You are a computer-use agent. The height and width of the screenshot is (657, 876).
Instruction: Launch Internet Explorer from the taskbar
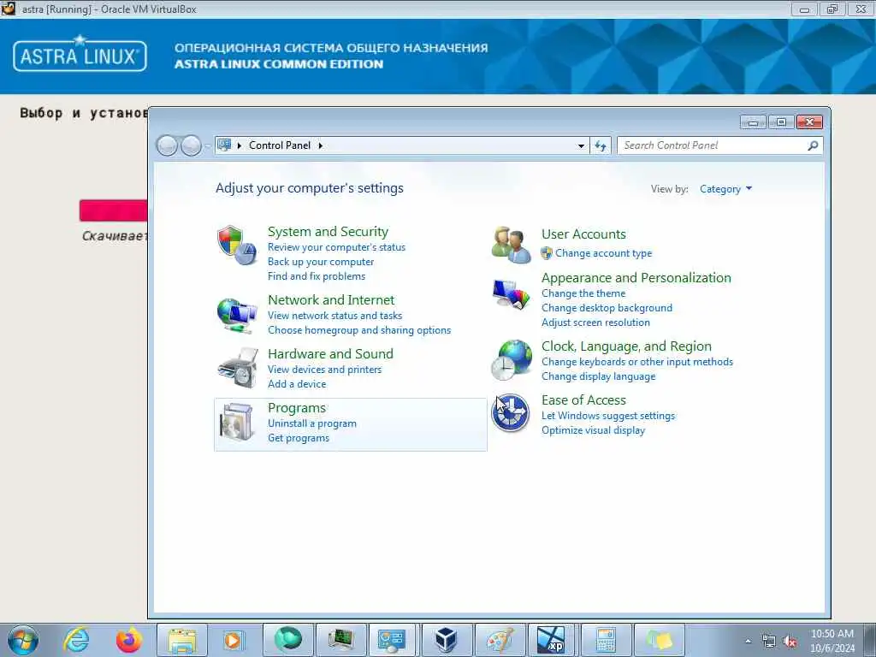coord(76,640)
